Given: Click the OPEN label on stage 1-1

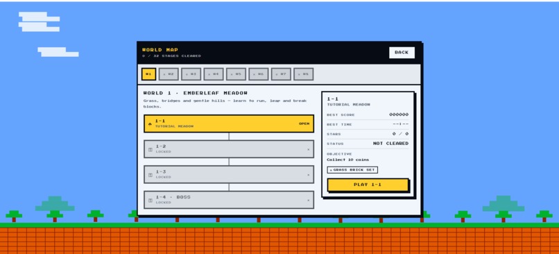Looking at the screenshot, I should pos(304,124).
